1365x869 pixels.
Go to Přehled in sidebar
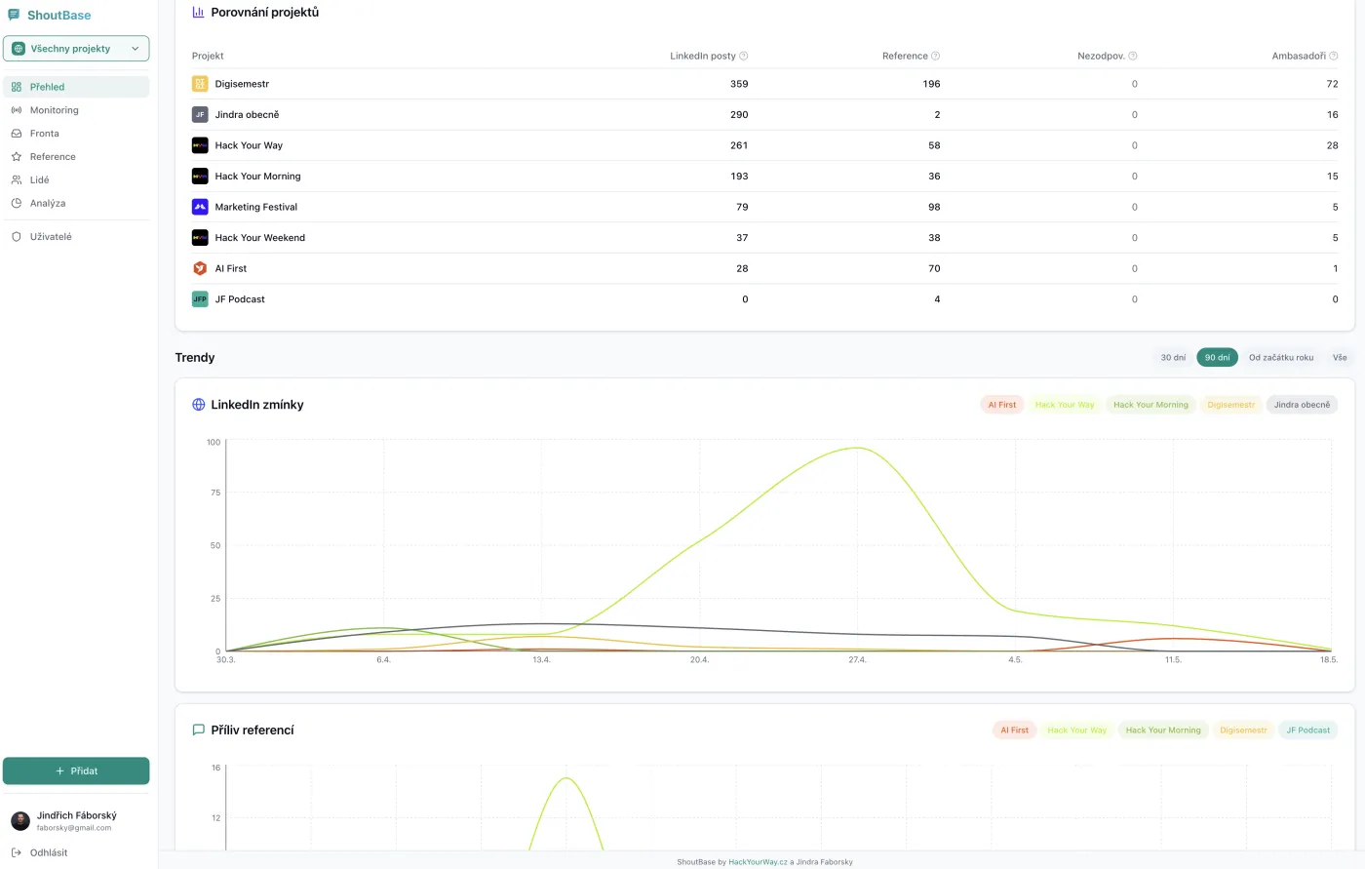(76, 87)
